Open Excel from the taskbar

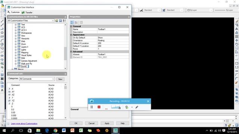tap(81, 131)
